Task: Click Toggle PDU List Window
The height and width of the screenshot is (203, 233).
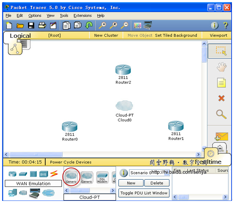Action: click(144, 193)
